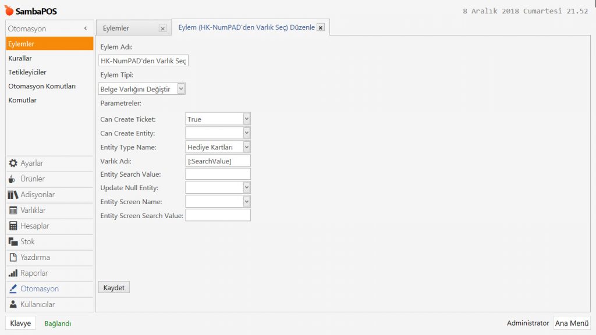The width and height of the screenshot is (596, 335).
Task: Click the Adisyonlar books icon
Action: pos(13,195)
